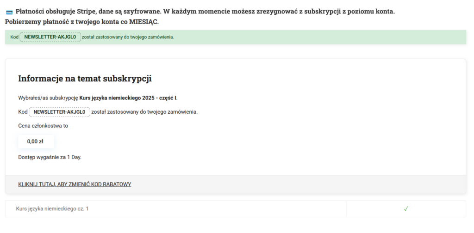Click the 0,00 zł price box
The width and height of the screenshot is (474, 233).
click(36, 141)
